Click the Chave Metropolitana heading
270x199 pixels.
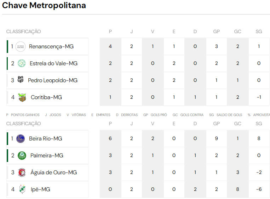44,5
